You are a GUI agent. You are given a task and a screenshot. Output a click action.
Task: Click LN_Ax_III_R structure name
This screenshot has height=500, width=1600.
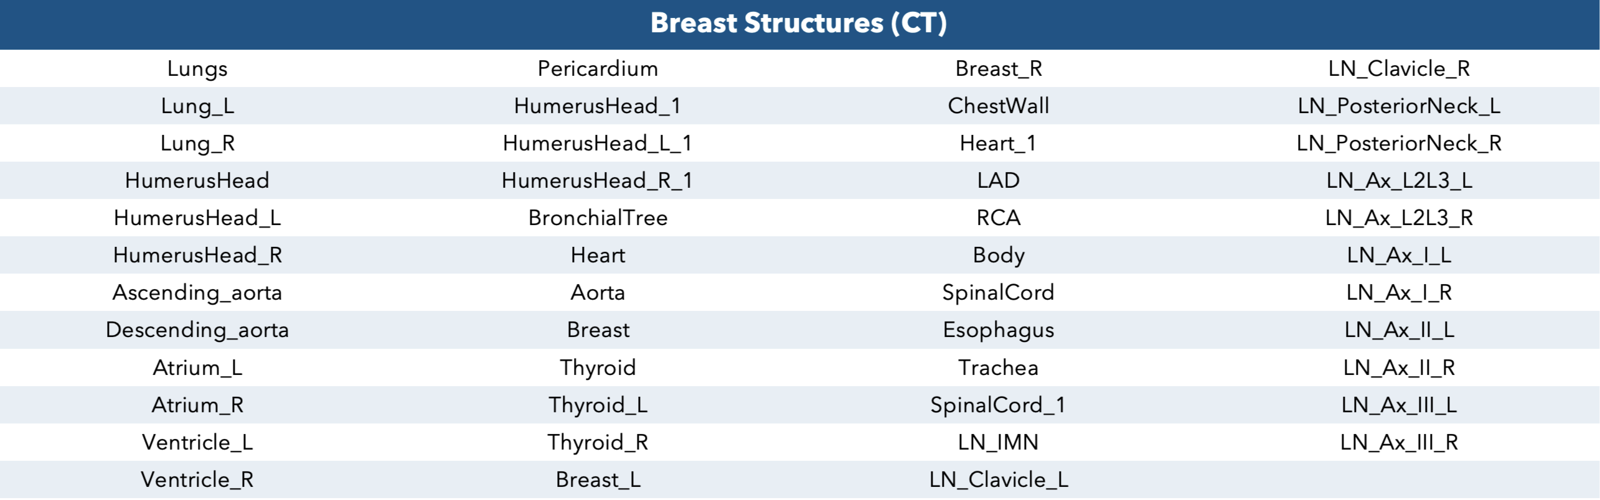pos(1399,443)
